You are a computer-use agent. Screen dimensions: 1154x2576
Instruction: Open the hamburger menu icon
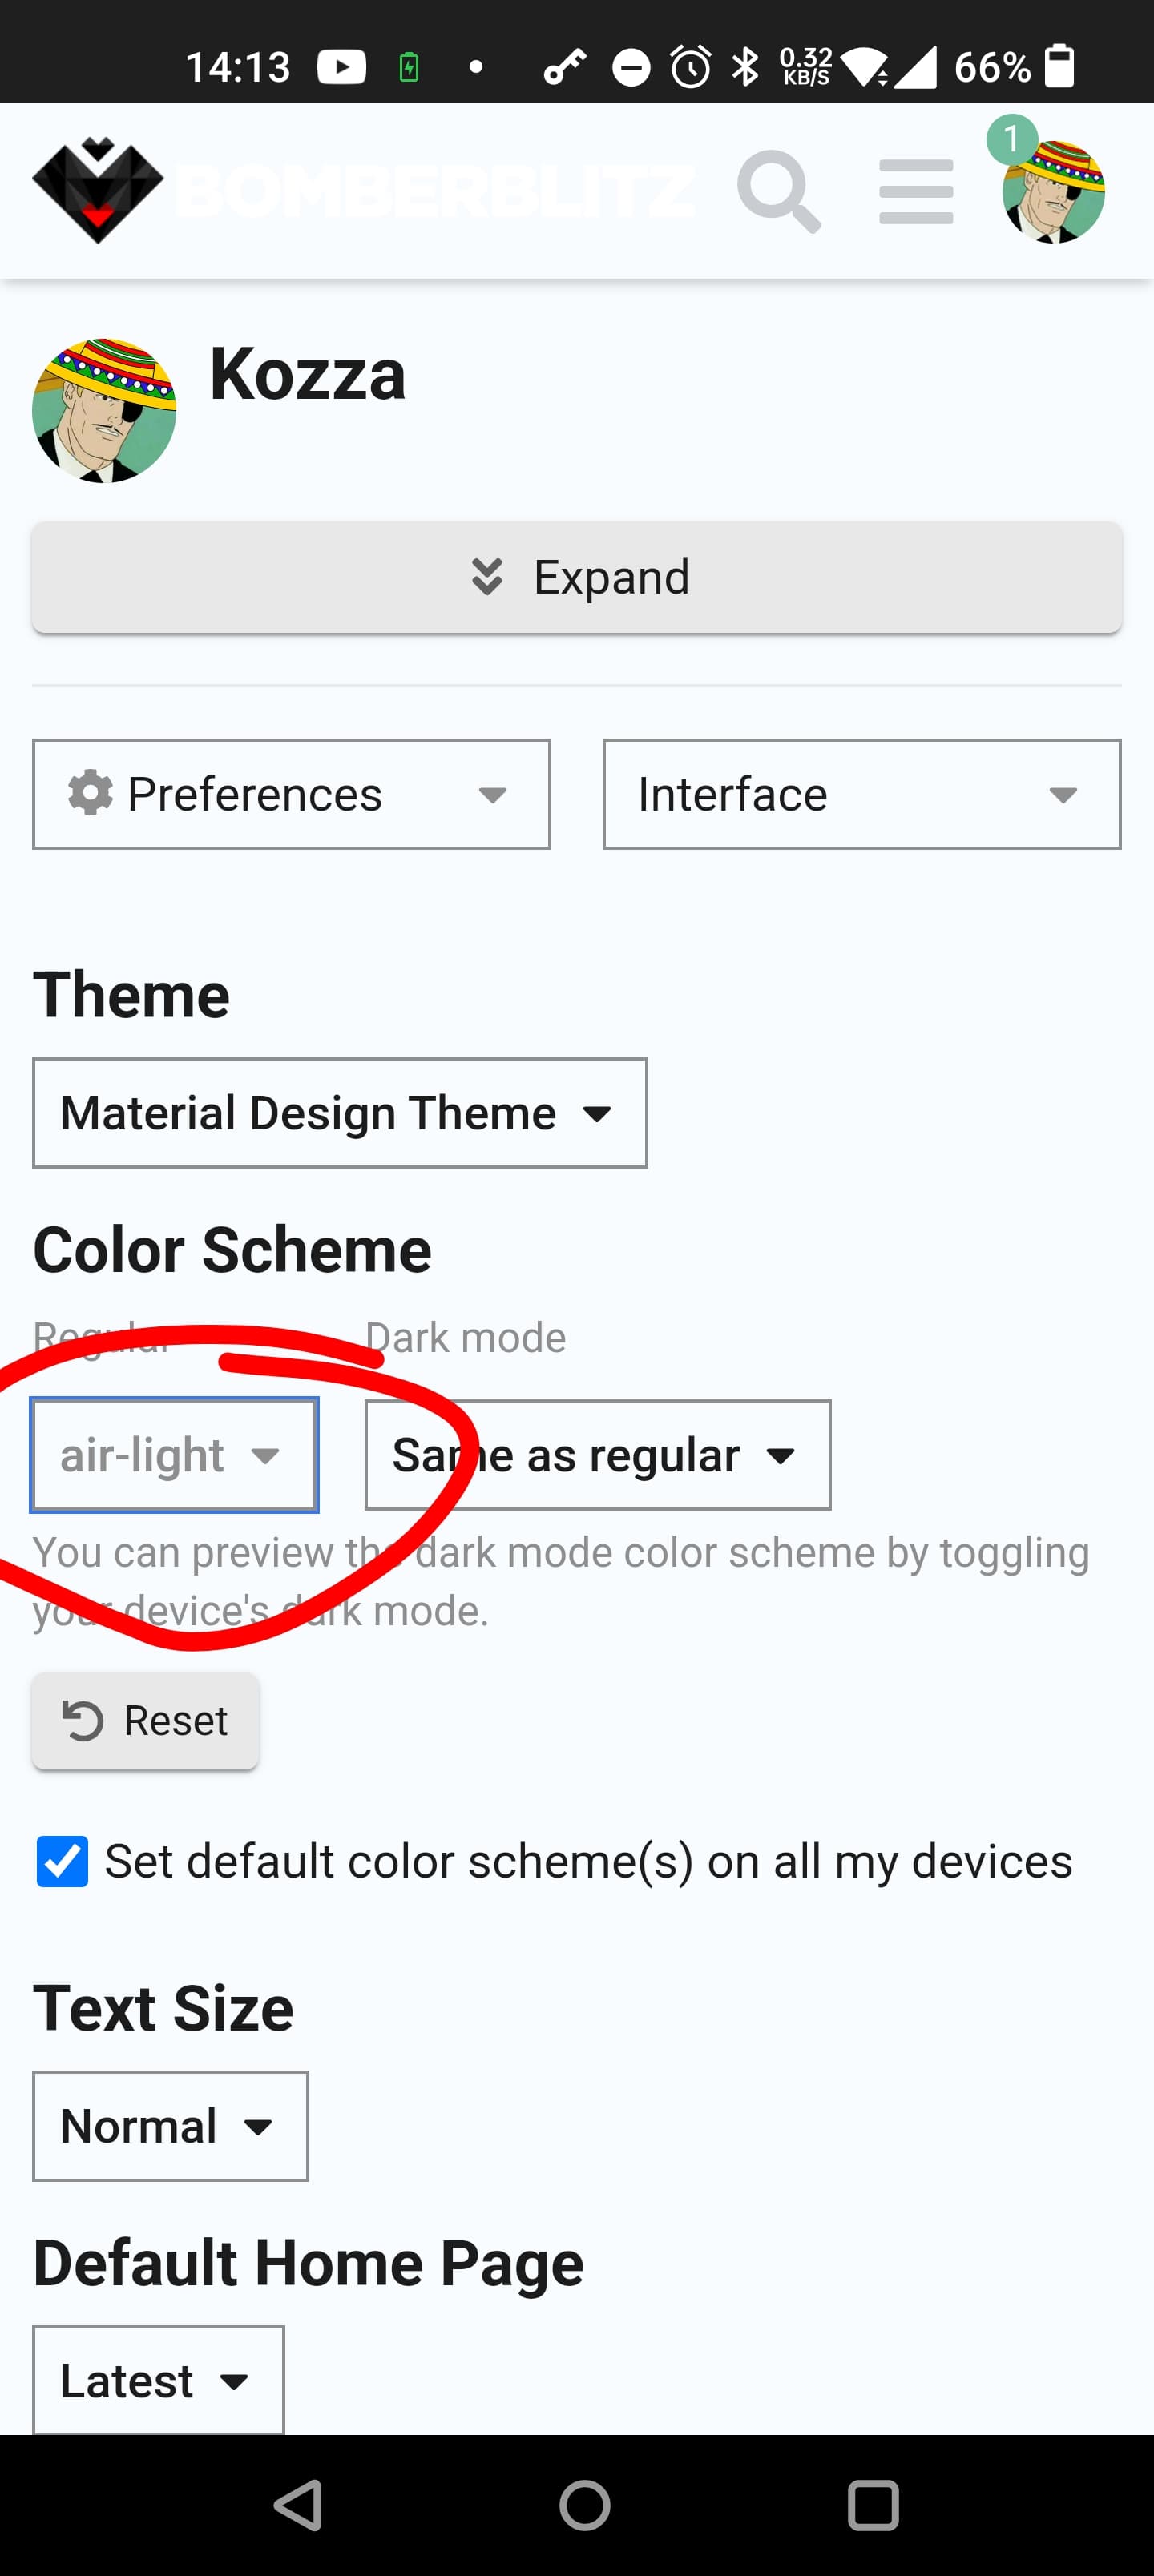click(x=916, y=191)
